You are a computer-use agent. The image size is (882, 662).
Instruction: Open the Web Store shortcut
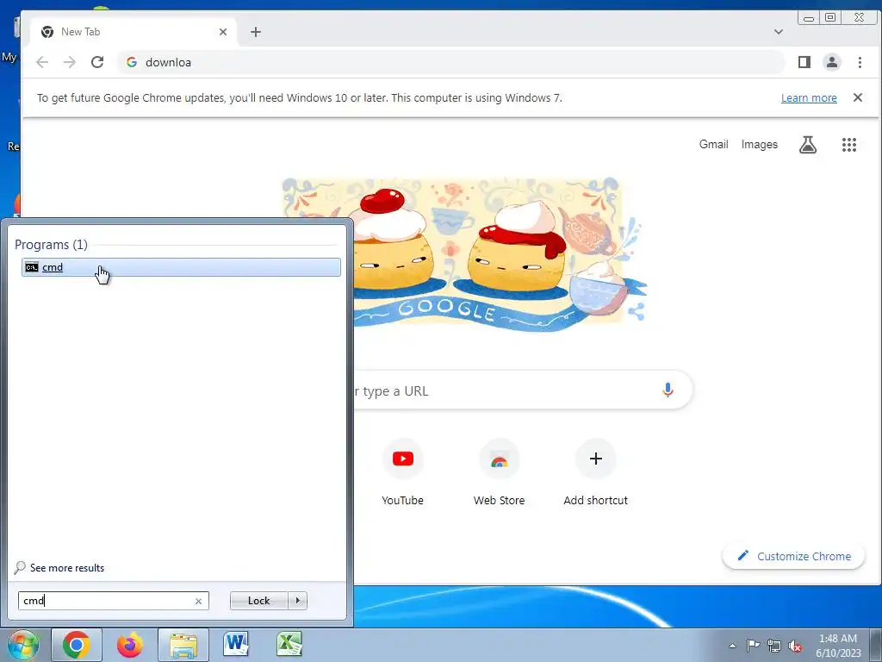pyautogui.click(x=499, y=473)
